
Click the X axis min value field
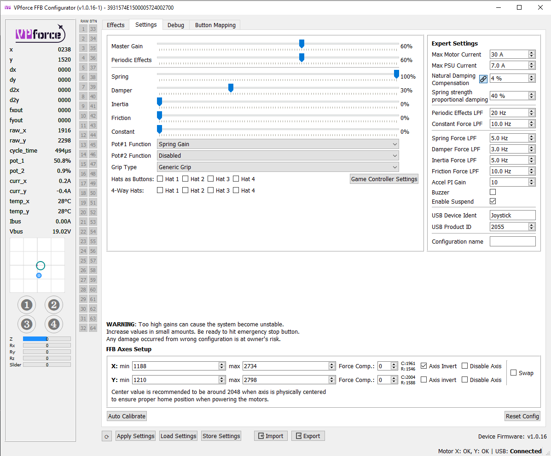[179, 366]
